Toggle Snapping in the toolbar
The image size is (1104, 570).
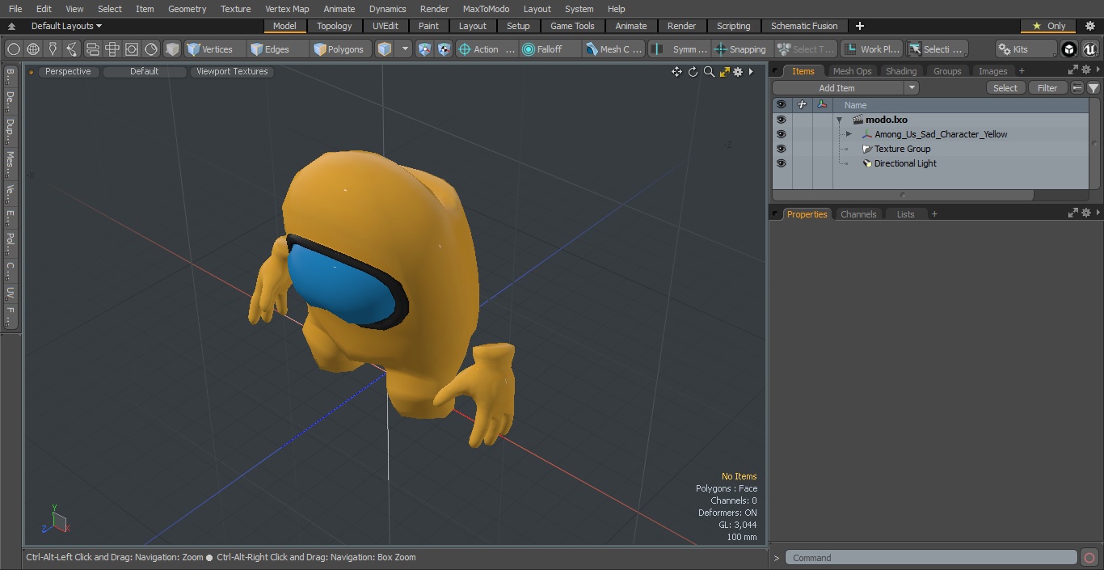[740, 49]
